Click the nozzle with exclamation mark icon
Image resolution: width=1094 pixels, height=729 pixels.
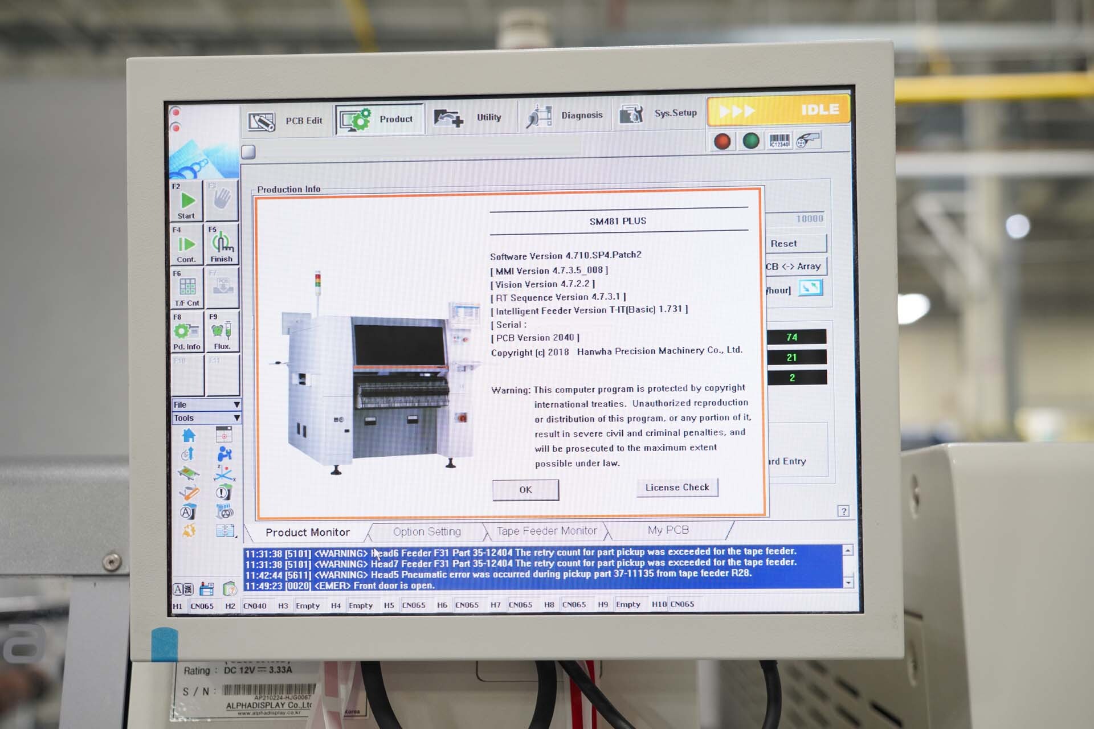(223, 493)
